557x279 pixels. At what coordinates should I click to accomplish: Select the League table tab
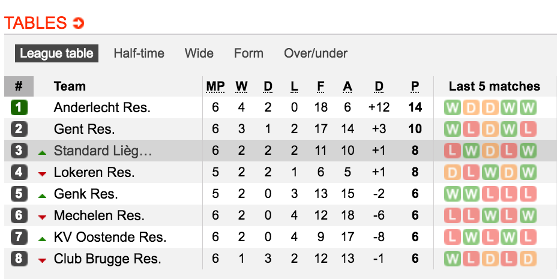(56, 53)
